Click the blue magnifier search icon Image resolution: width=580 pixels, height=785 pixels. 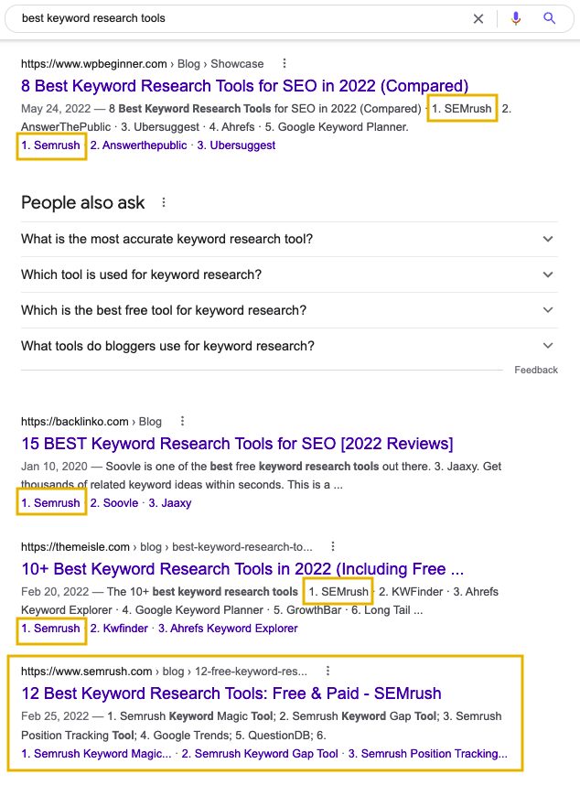[x=550, y=18]
